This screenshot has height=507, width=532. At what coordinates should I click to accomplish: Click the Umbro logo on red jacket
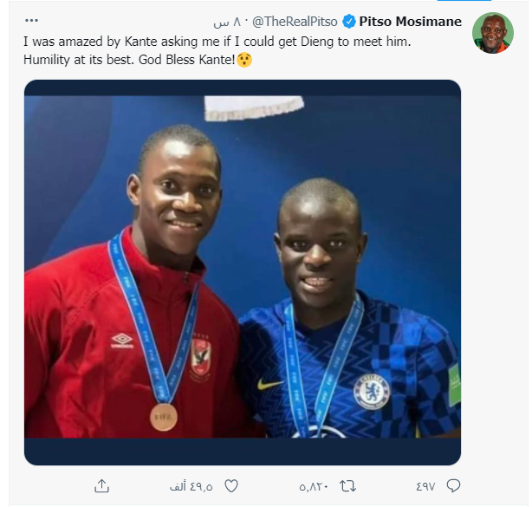(122, 339)
